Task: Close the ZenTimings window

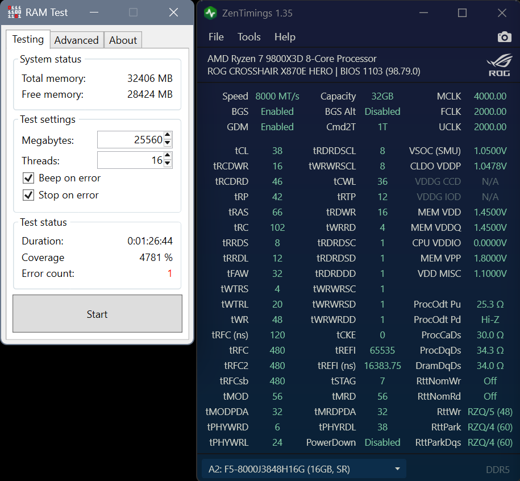Action: (x=502, y=13)
